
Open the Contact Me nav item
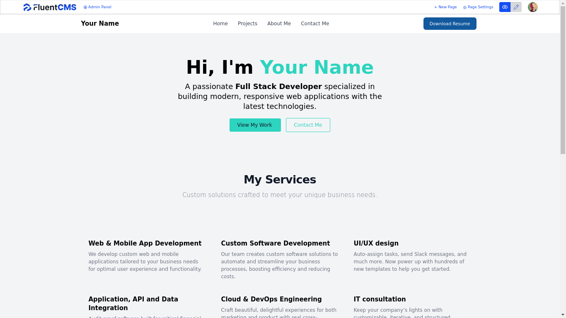pos(315,24)
